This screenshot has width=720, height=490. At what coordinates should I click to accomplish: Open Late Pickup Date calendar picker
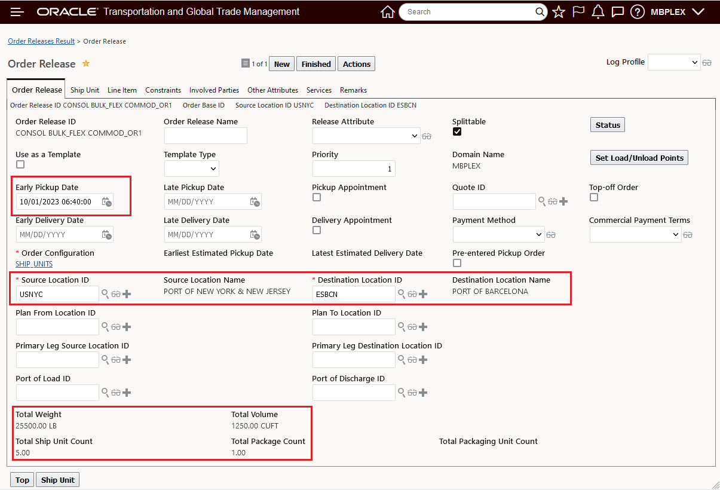click(255, 202)
